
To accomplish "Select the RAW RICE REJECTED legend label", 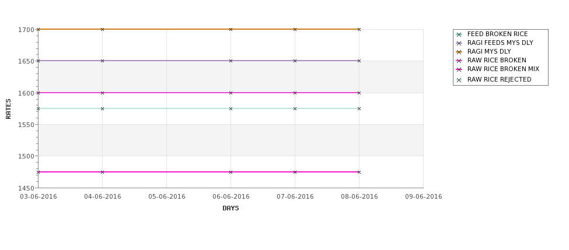I will 499,79.
